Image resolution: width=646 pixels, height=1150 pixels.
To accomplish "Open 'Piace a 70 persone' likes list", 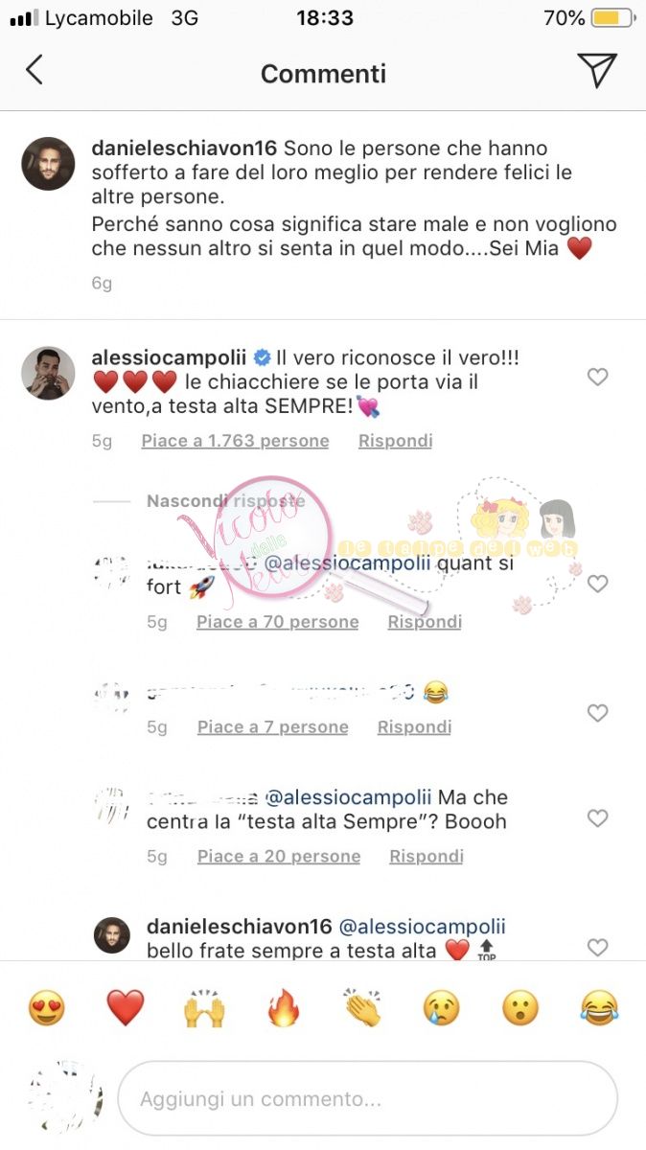I will (x=278, y=622).
